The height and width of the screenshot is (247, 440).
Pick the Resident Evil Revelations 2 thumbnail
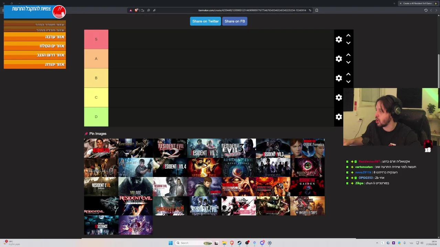tap(307, 167)
